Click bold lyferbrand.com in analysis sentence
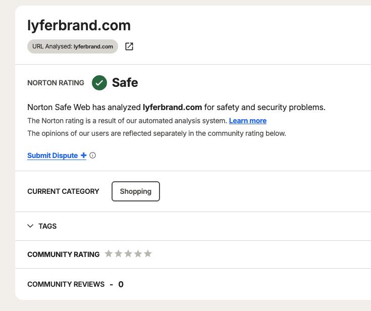371x311 pixels. (x=173, y=107)
